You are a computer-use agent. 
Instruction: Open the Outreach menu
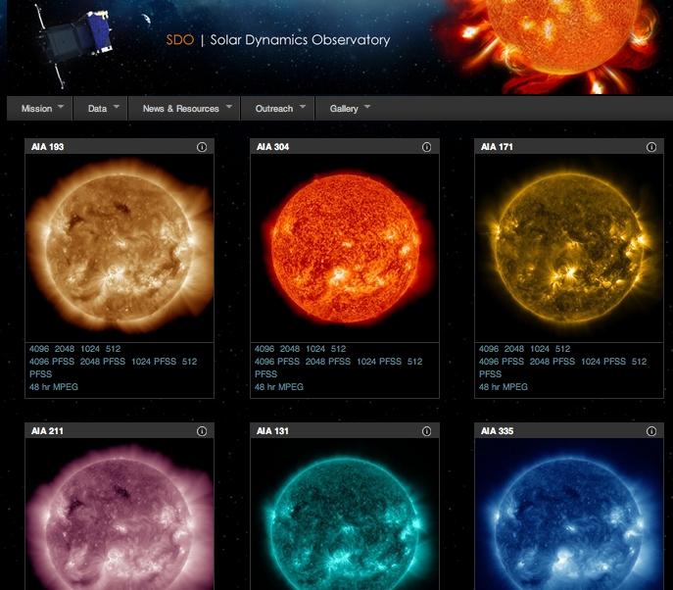tap(280, 109)
